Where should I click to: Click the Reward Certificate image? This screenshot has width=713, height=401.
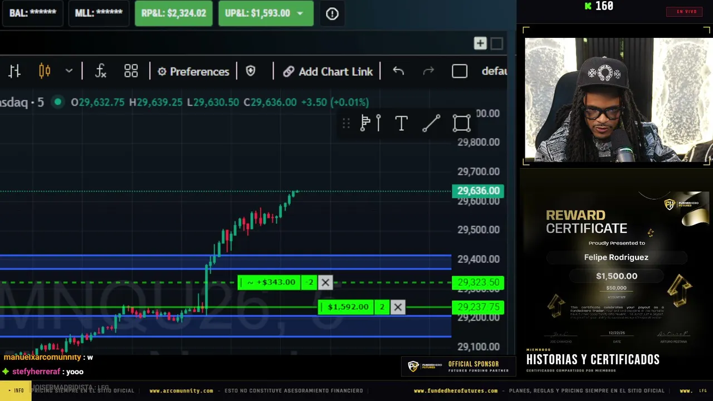(617, 268)
